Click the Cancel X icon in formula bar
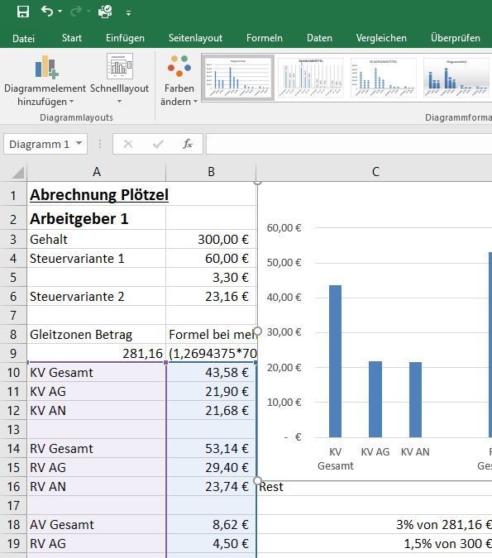Image resolution: width=492 pixels, height=558 pixels. pyautogui.click(x=128, y=144)
